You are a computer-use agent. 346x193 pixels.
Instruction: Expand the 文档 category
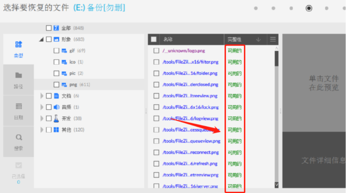click(x=42, y=96)
